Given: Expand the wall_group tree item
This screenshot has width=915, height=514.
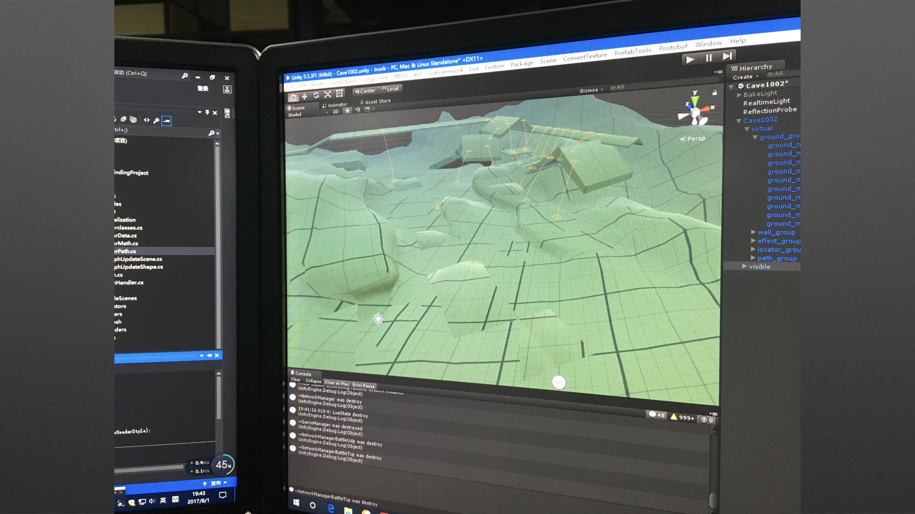Looking at the screenshot, I should click(x=753, y=232).
